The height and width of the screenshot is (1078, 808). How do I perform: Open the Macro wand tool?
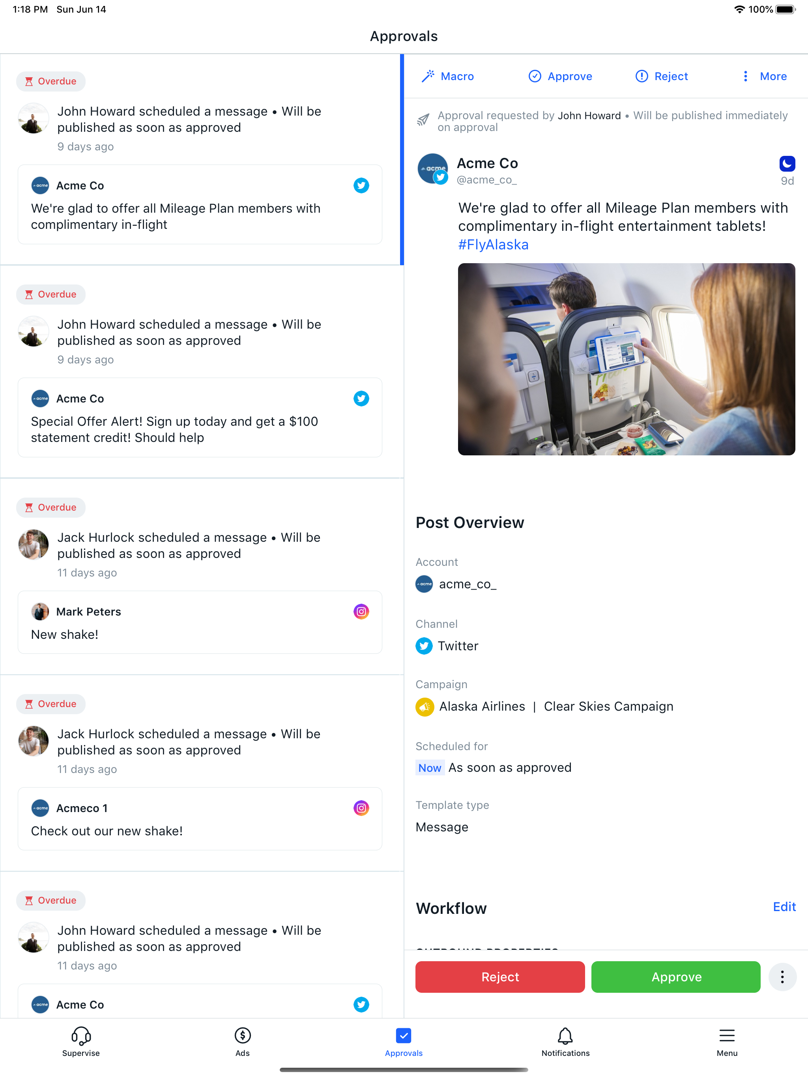point(448,77)
